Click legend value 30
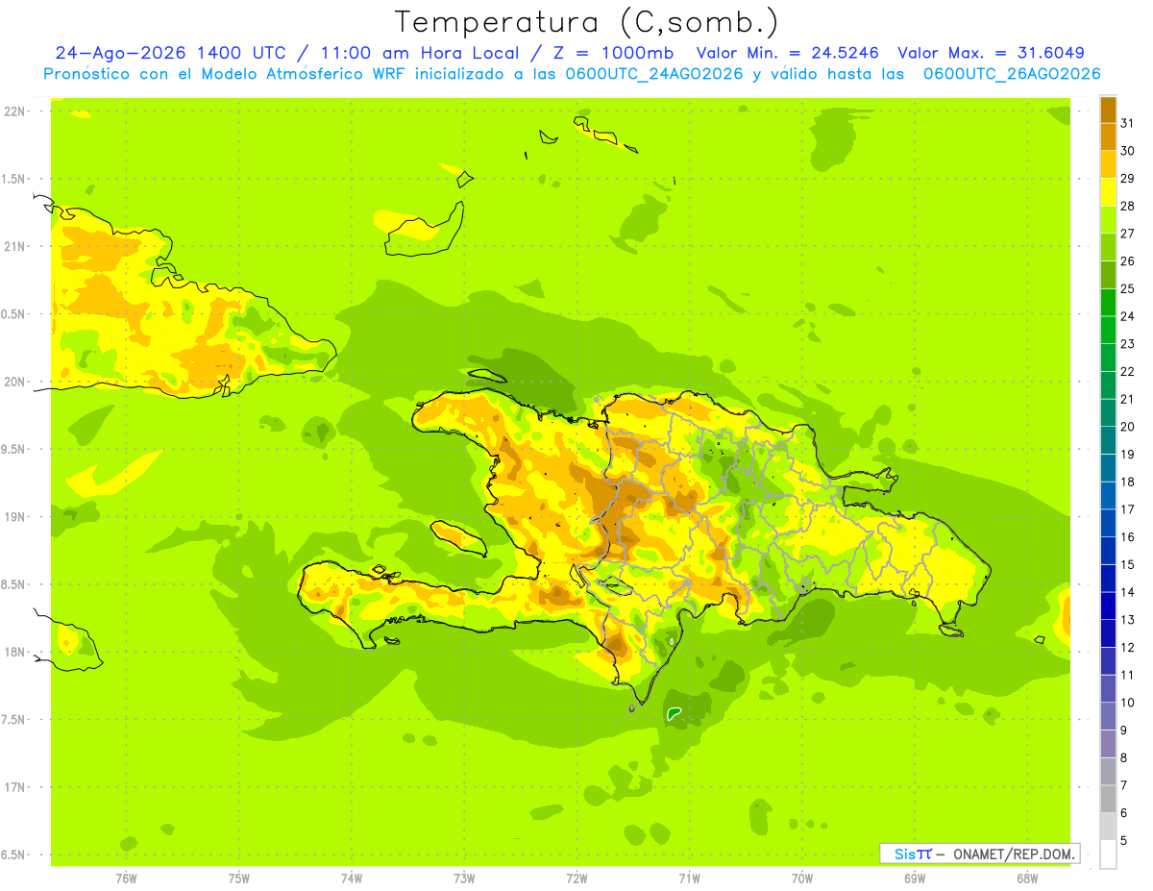This screenshot has width=1153, height=891. click(1128, 151)
